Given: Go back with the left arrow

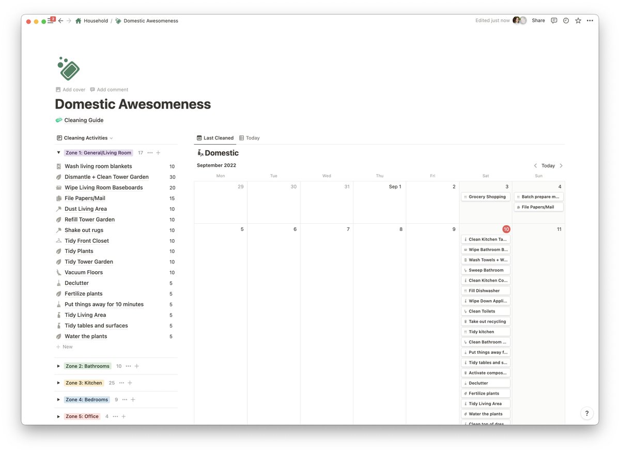Looking at the screenshot, I should click(x=60, y=21).
